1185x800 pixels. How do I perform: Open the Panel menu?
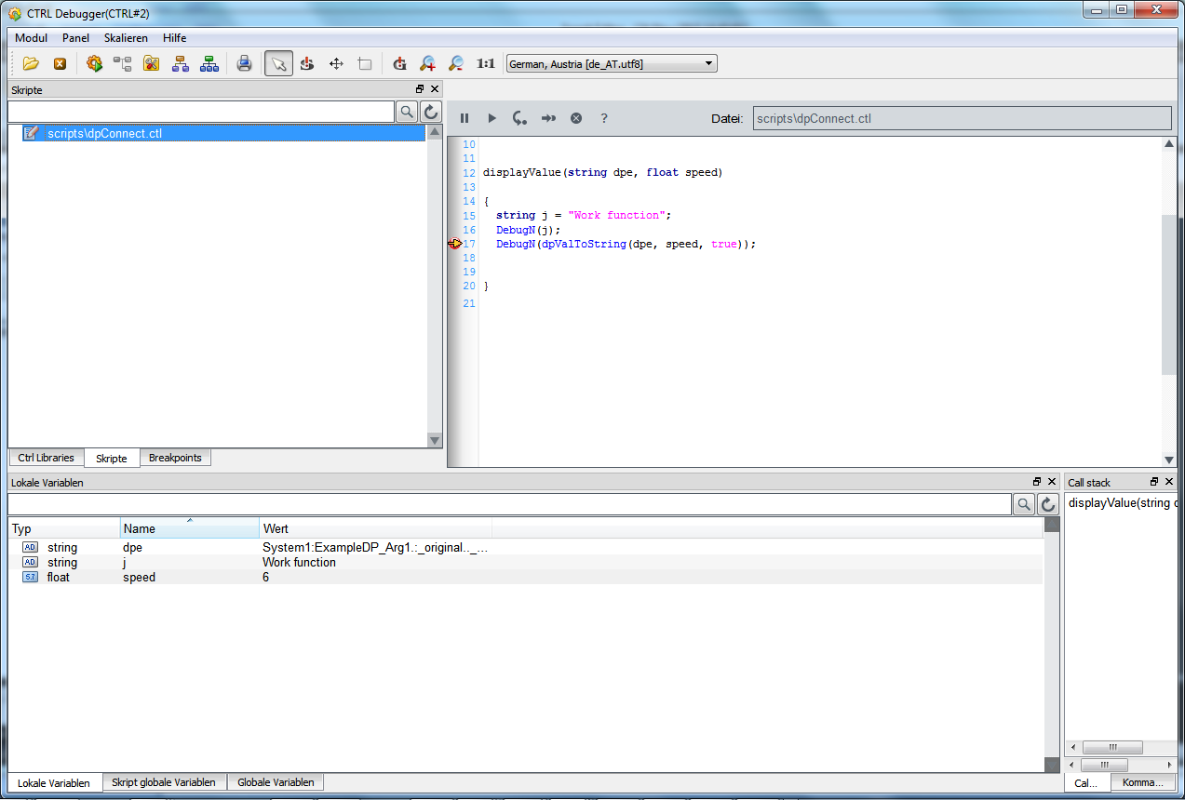click(x=75, y=38)
